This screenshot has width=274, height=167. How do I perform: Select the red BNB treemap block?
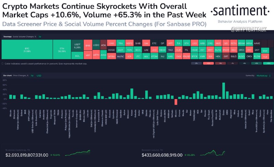[88, 45]
